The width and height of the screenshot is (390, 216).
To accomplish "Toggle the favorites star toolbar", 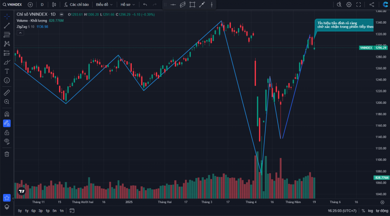I will [x=7, y=198].
